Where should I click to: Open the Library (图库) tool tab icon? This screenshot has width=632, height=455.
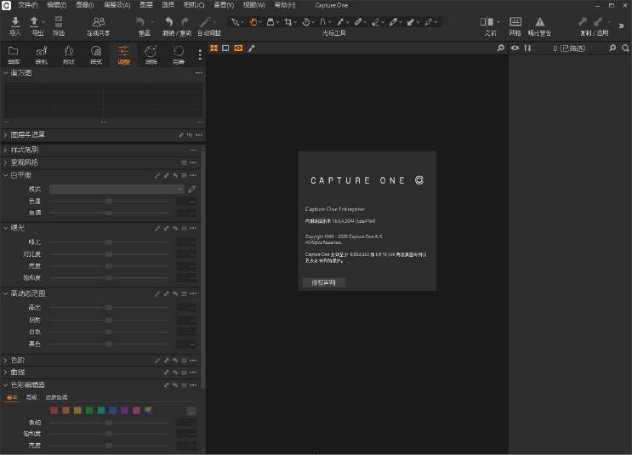(14, 52)
